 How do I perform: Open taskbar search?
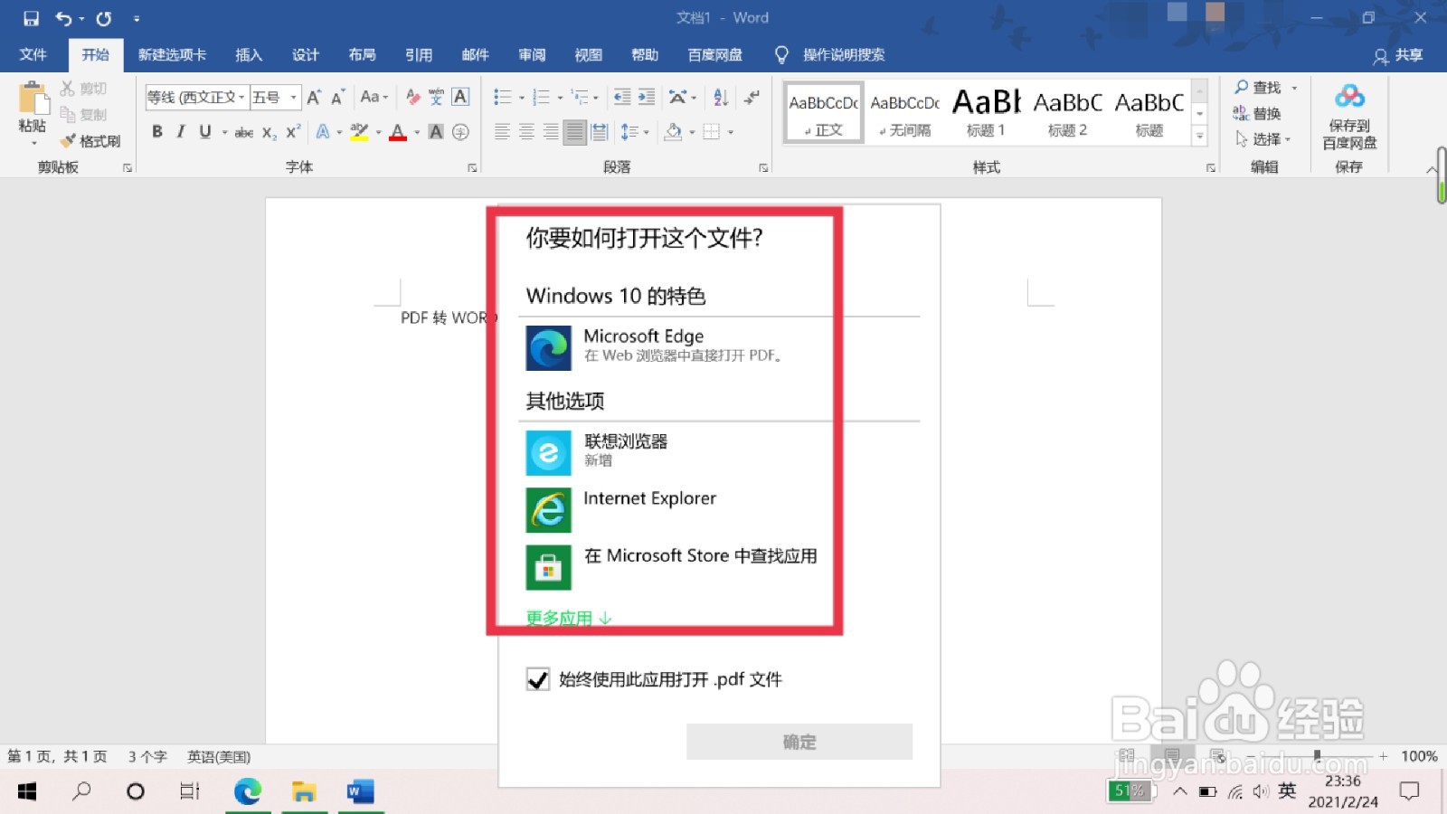[x=81, y=791]
